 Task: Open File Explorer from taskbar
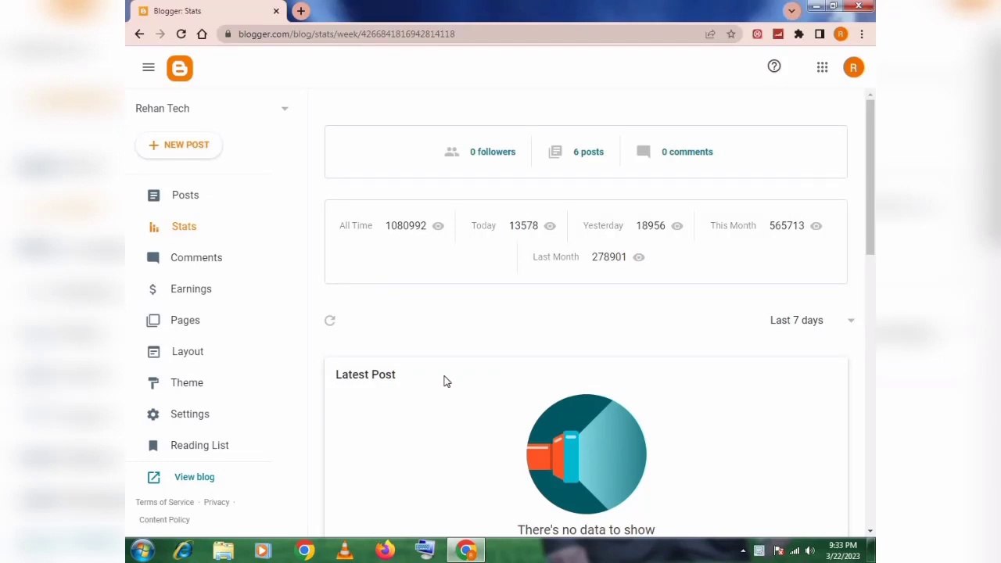[x=224, y=551]
